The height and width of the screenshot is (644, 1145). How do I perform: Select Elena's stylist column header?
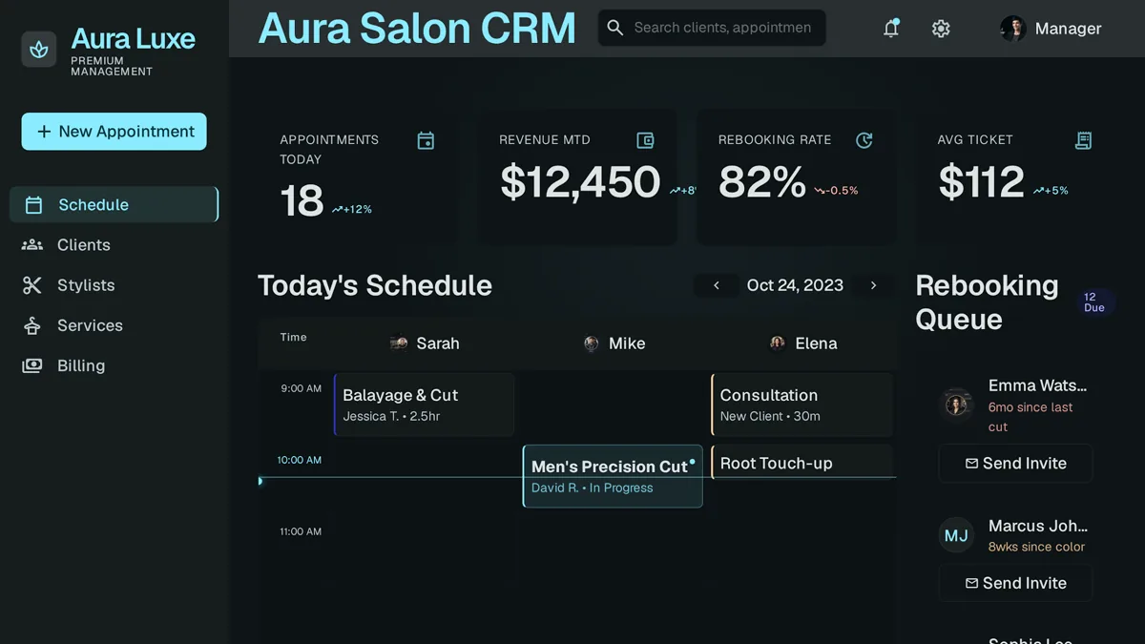(803, 343)
